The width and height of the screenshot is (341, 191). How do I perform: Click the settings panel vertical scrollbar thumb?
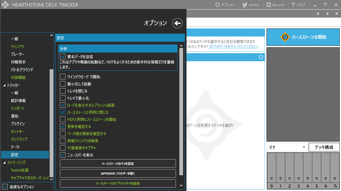pyautogui.click(x=181, y=112)
